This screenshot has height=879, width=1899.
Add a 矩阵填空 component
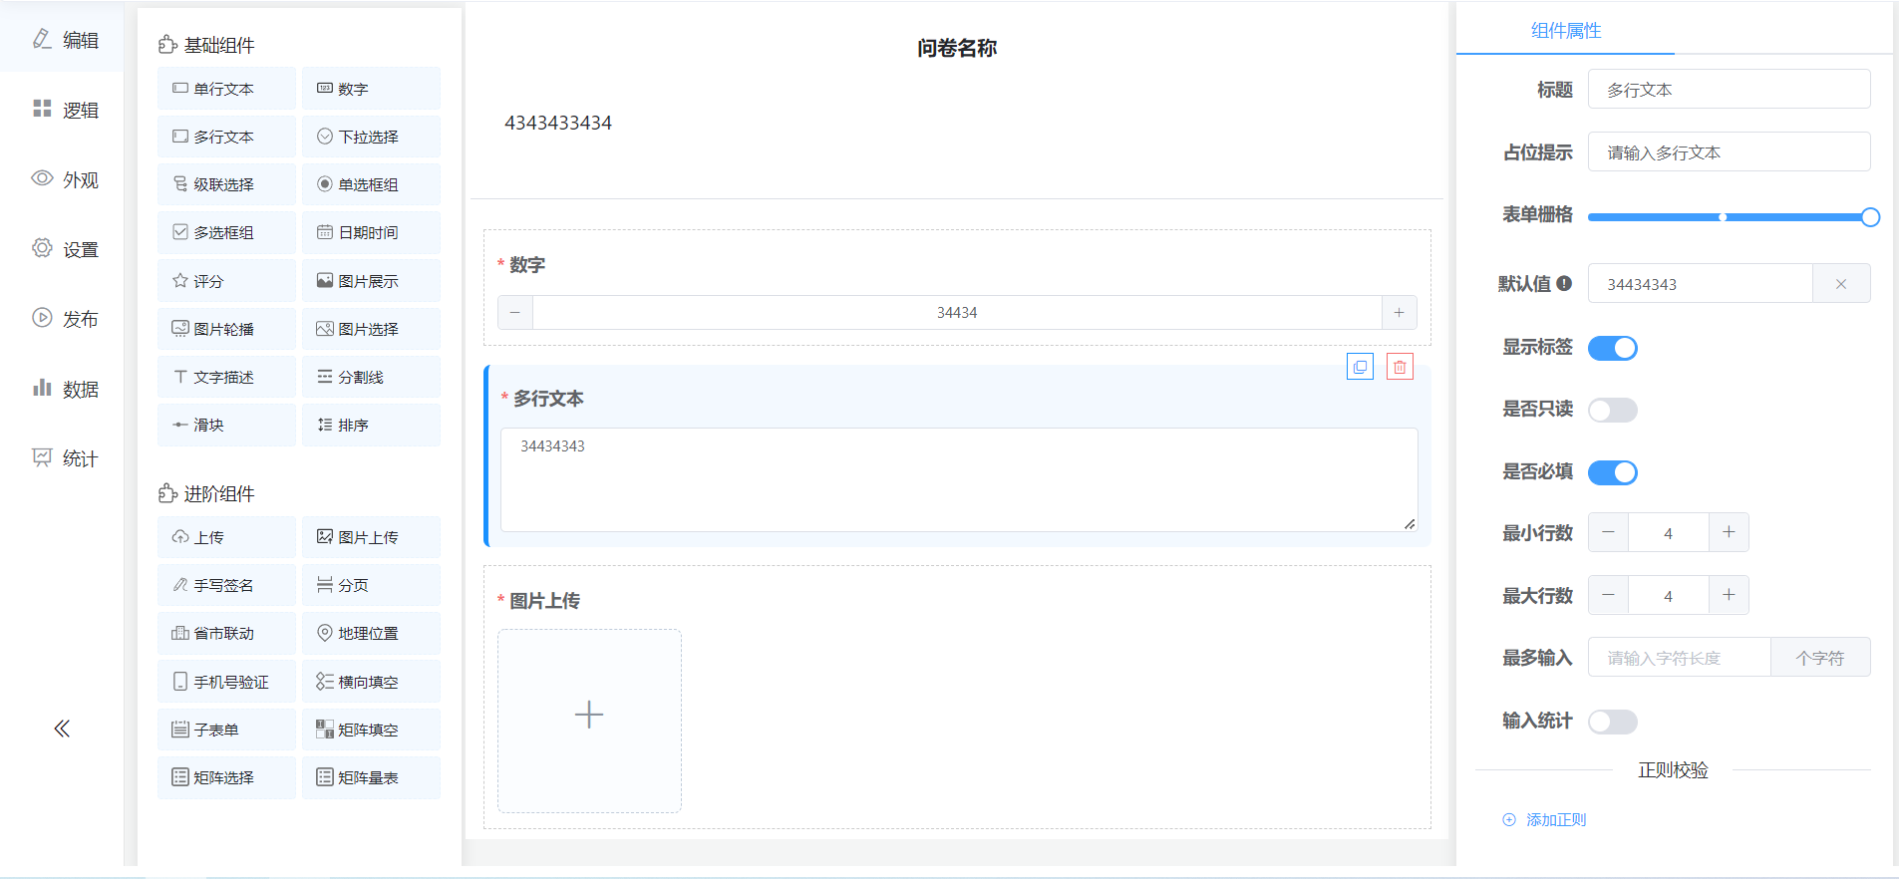(371, 730)
